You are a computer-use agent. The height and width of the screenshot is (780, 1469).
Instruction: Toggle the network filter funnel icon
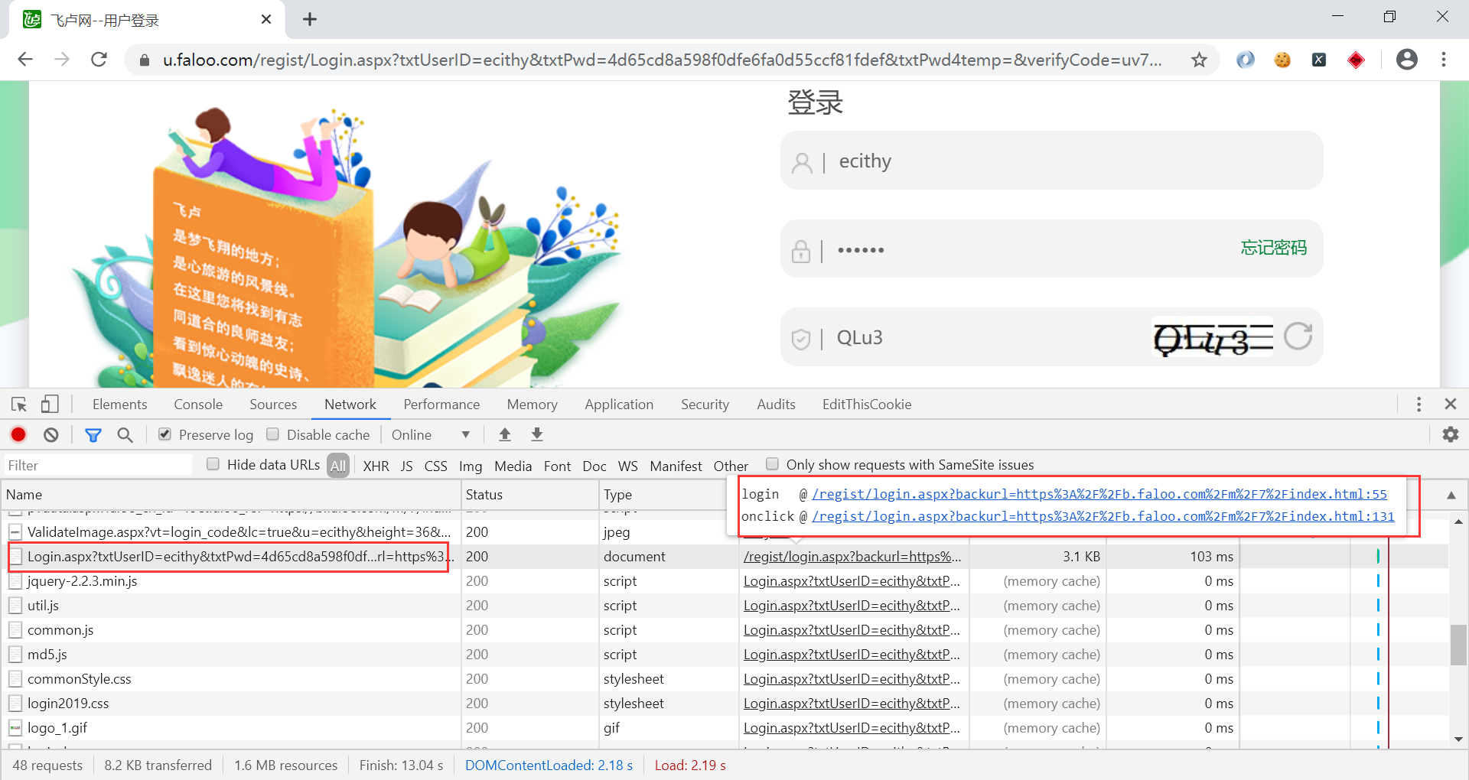(93, 435)
